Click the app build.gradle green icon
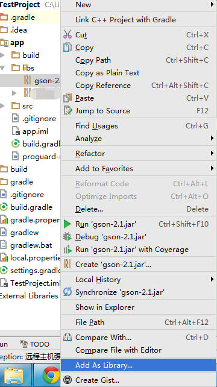 tap(16, 143)
